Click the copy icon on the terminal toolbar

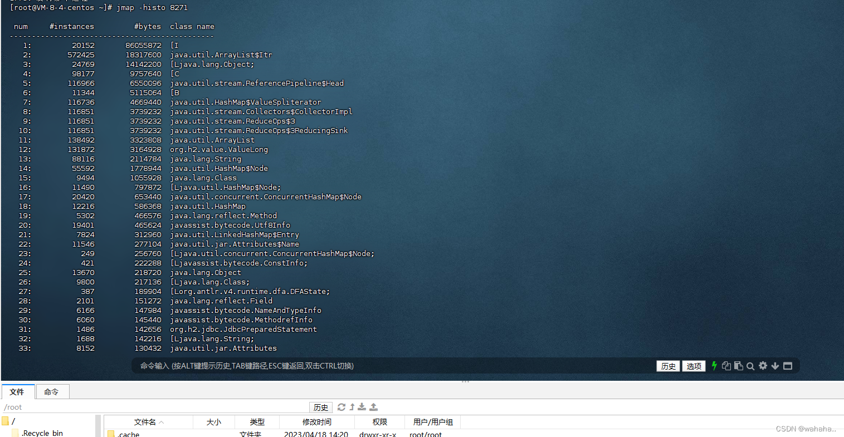click(726, 366)
